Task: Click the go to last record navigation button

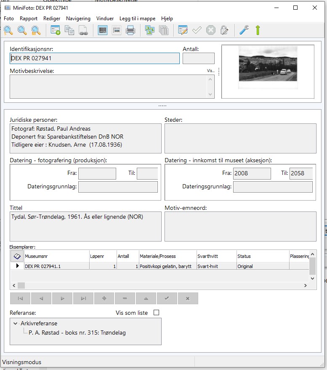Action: pyautogui.click(x=83, y=298)
